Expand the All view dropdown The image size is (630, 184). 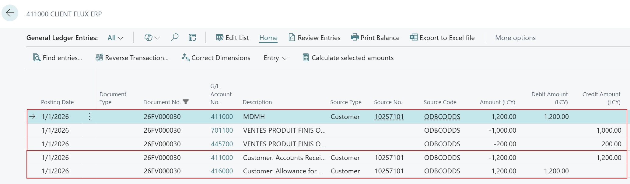[x=115, y=38]
